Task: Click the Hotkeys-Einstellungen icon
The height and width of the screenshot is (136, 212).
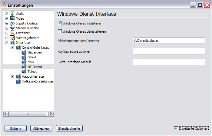Action: [18, 81]
